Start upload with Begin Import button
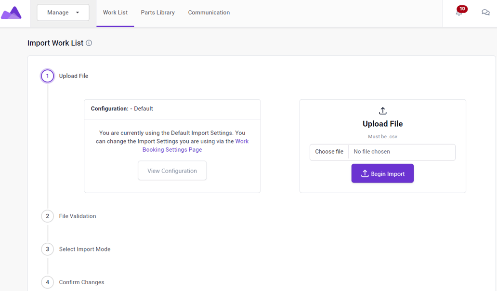Viewport: 497px width, 291px height. 382,173
